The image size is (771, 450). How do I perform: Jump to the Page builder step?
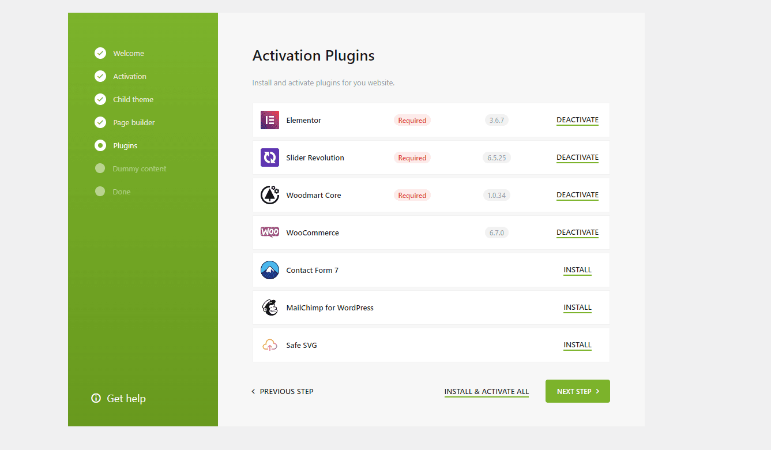tap(134, 122)
